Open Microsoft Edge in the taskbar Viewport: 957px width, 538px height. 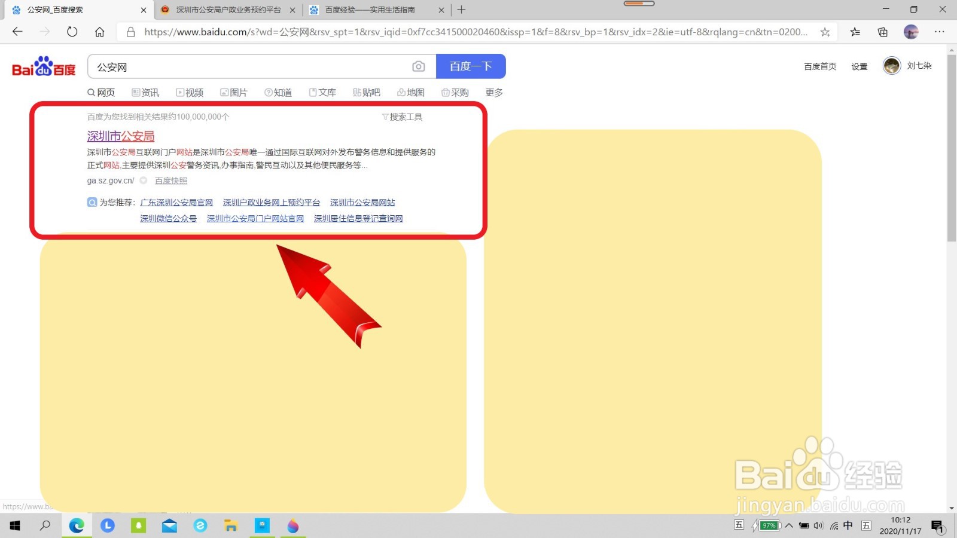(77, 525)
